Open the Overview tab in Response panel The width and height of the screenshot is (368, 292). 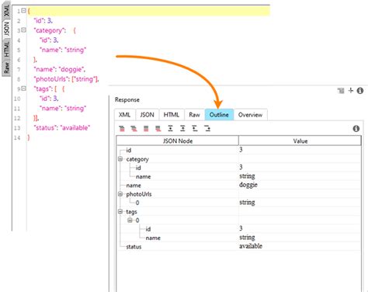click(250, 115)
